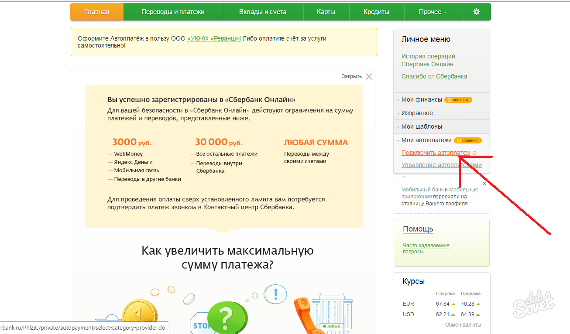Click USD sale rate 64.39

coord(467,314)
